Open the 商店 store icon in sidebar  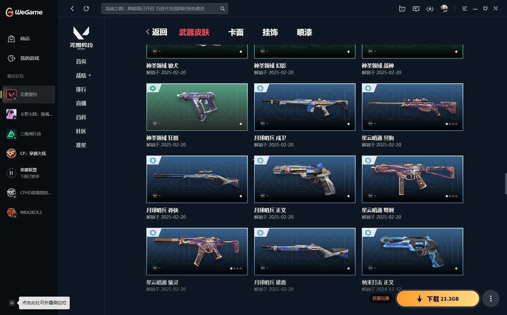[11, 39]
